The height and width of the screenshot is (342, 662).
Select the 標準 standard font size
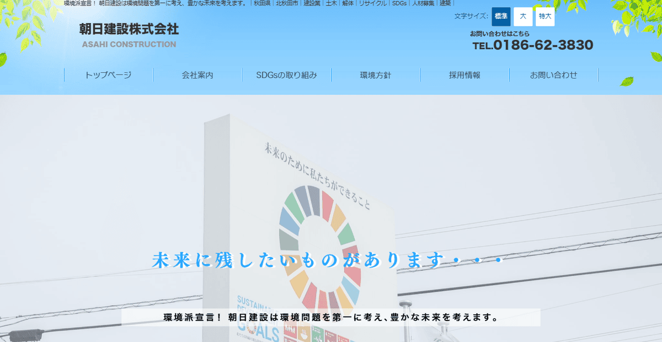(500, 17)
